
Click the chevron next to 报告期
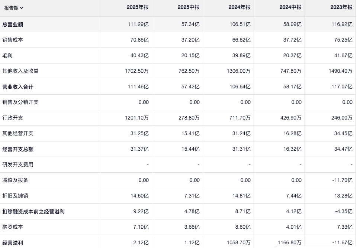point(22,8)
